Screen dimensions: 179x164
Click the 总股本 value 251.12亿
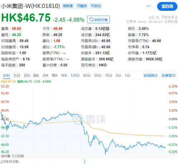pyautogui.click(x=102, y=53)
